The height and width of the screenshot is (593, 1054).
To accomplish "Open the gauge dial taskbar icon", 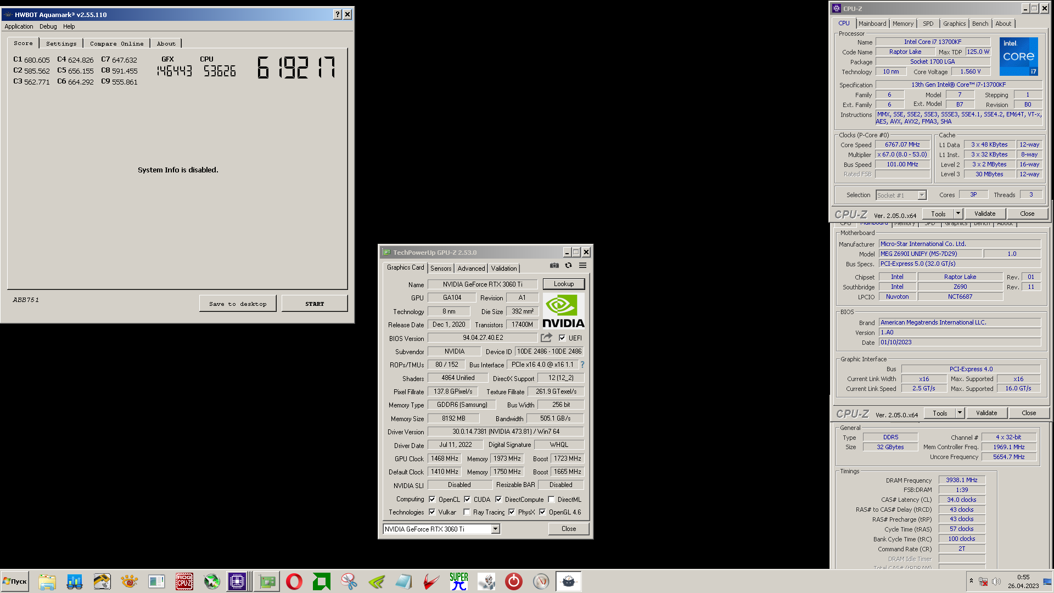I will 541,581.
